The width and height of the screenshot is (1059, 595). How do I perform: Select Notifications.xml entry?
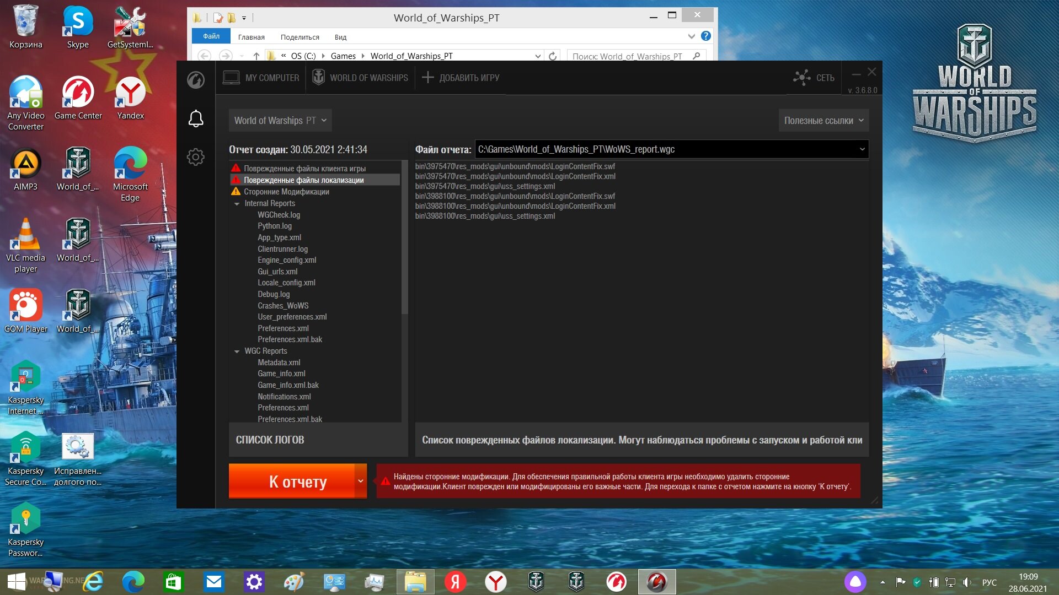click(x=284, y=397)
